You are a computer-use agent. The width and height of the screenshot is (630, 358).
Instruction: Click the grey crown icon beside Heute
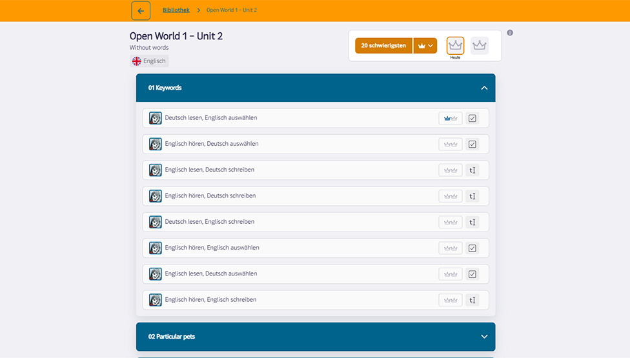click(479, 45)
